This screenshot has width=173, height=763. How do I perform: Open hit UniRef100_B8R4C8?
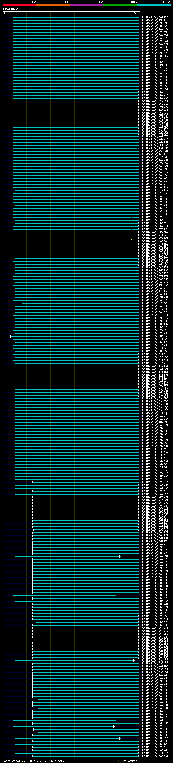pyautogui.click(x=155, y=18)
